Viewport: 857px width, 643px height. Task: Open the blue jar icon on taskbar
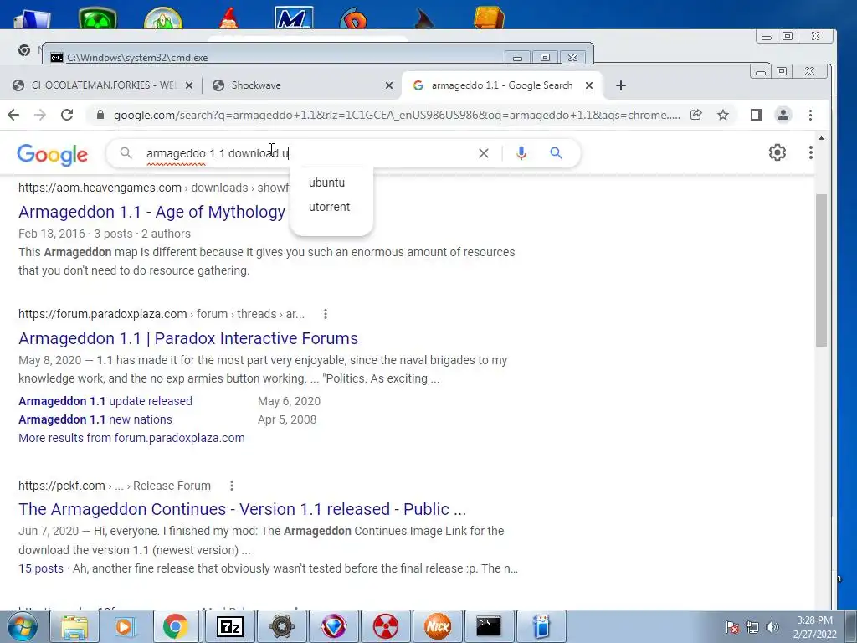pos(541,626)
